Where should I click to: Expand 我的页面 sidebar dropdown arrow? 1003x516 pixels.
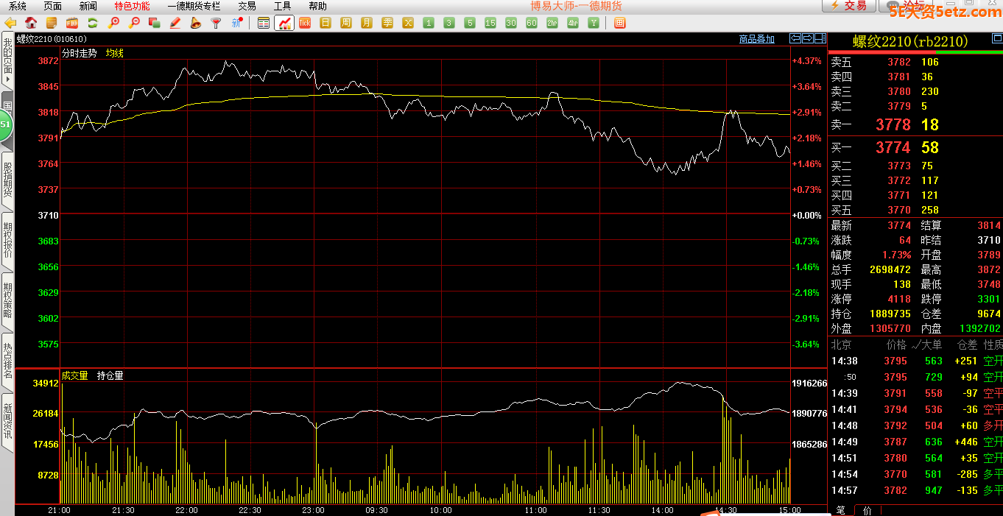point(7,79)
